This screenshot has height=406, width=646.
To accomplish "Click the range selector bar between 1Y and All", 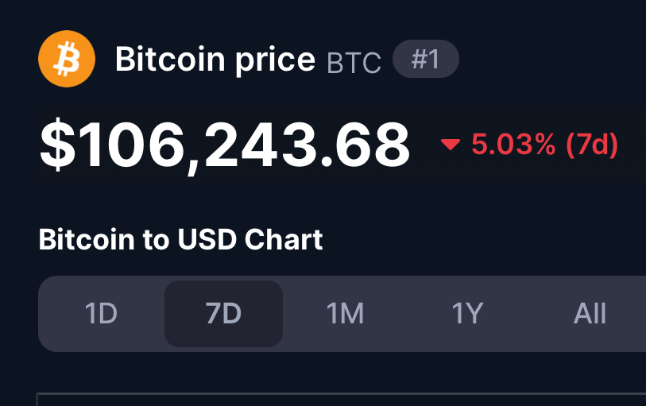I will pos(528,314).
